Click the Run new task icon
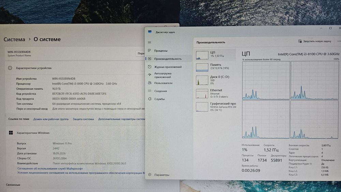This screenshot has width=341, height=192. pos(300,41)
